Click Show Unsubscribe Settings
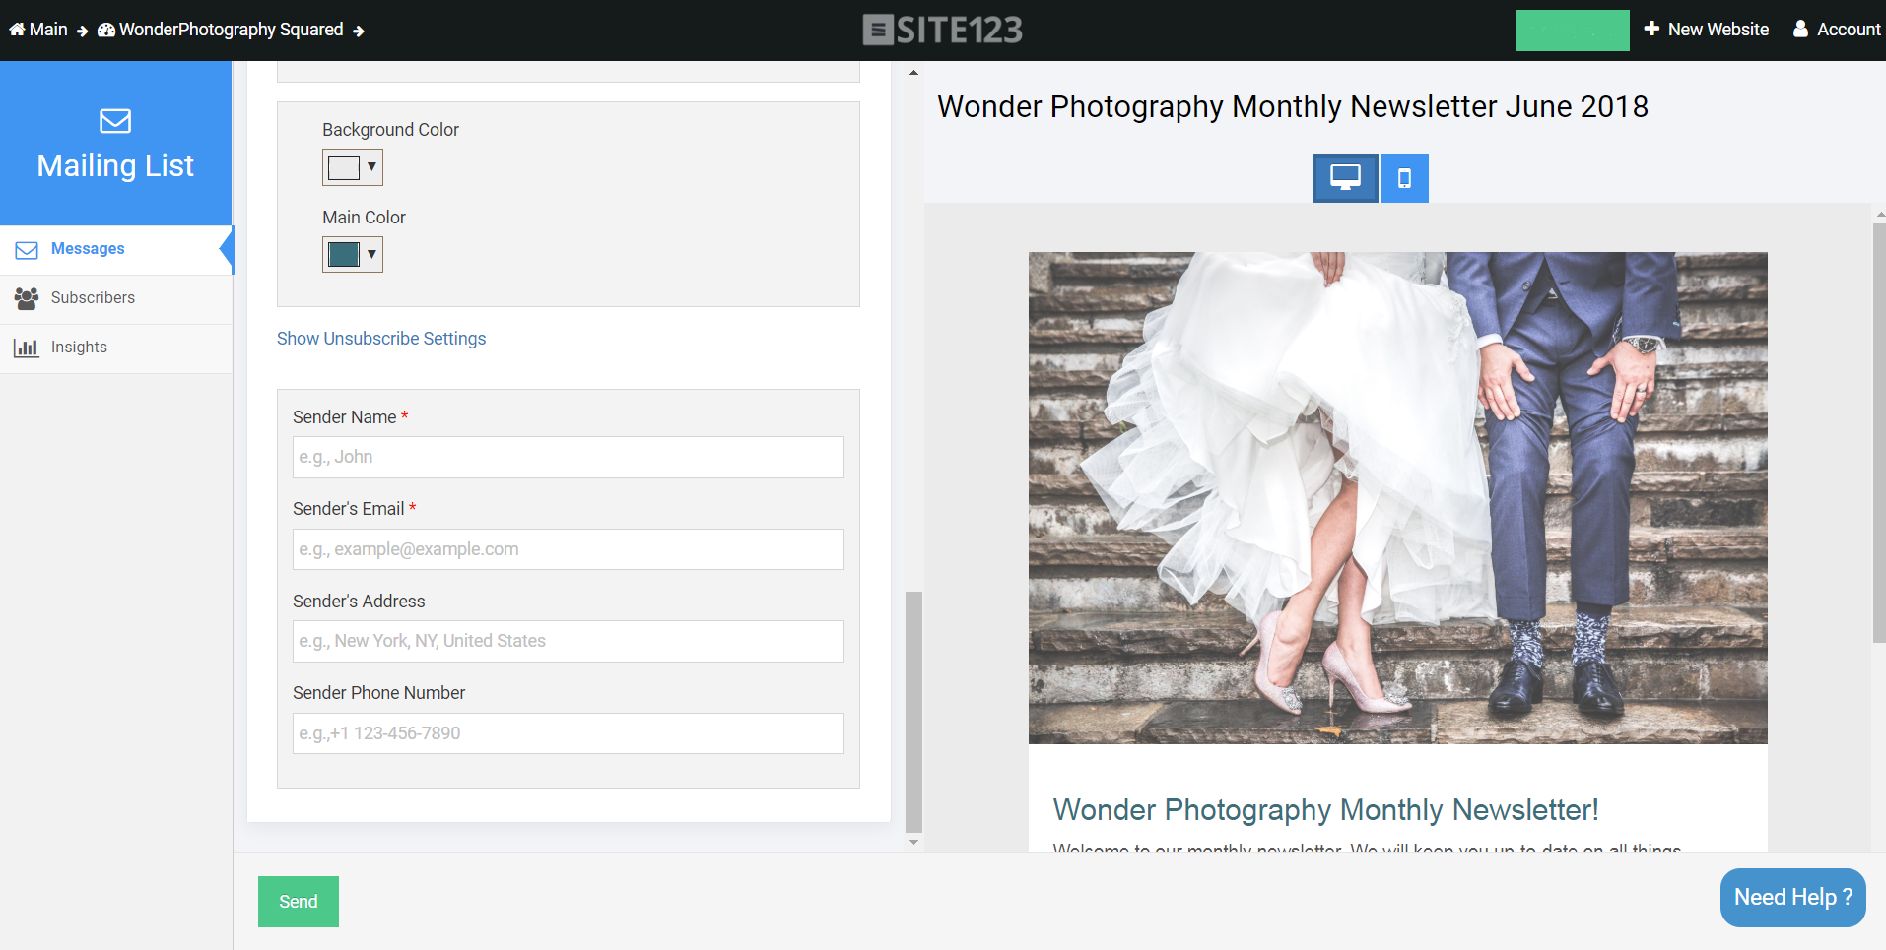This screenshot has width=1886, height=950. tap(380, 338)
